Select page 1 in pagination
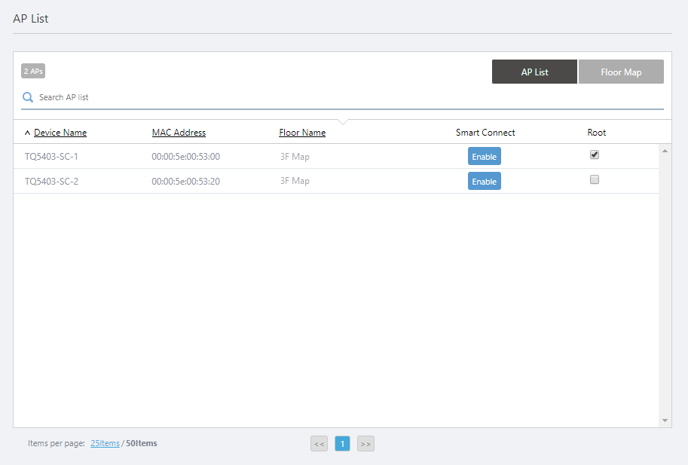 [342, 444]
